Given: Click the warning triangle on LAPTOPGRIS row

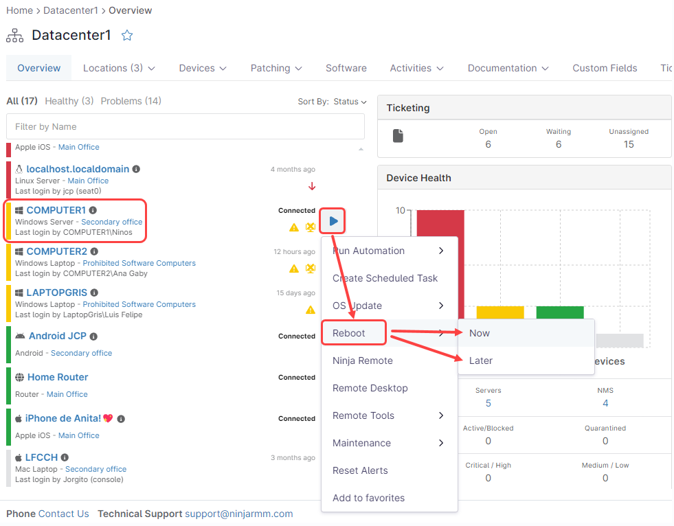Looking at the screenshot, I should pos(311,310).
